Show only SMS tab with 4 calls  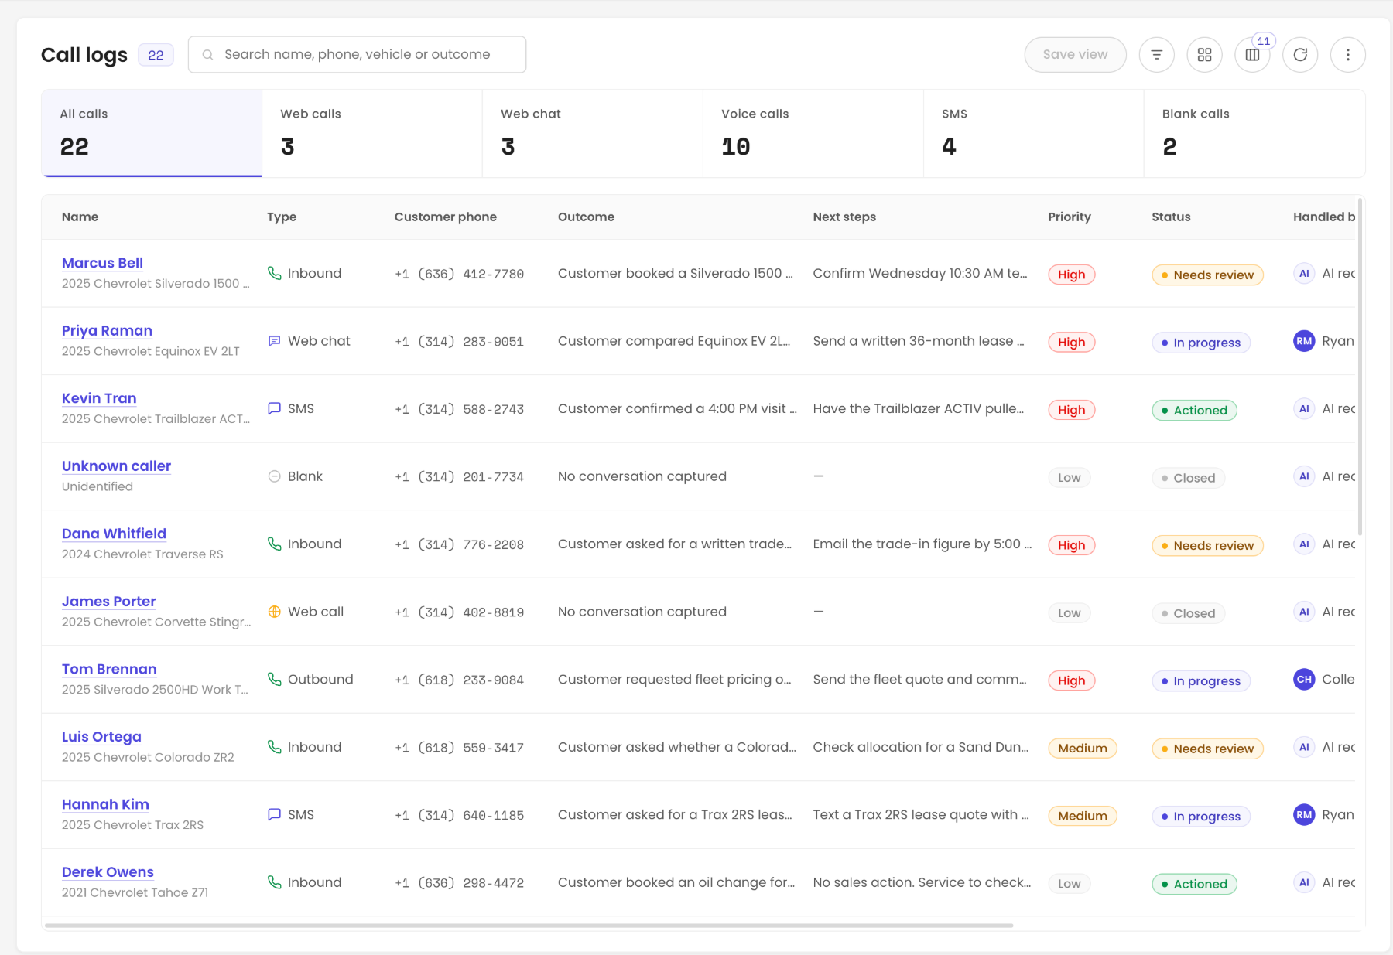[x=1034, y=133]
